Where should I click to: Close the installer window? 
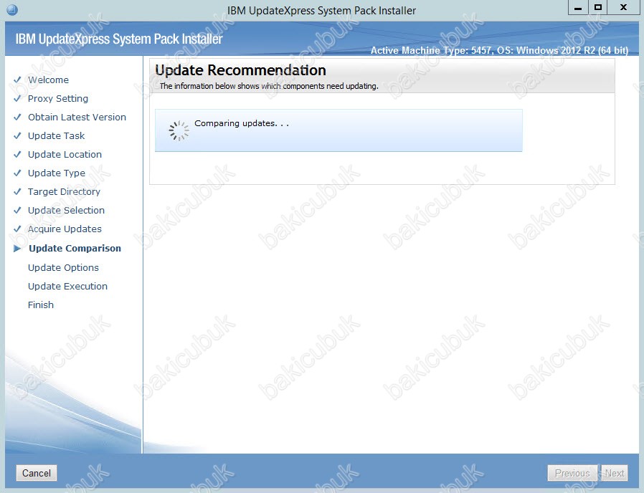point(623,8)
